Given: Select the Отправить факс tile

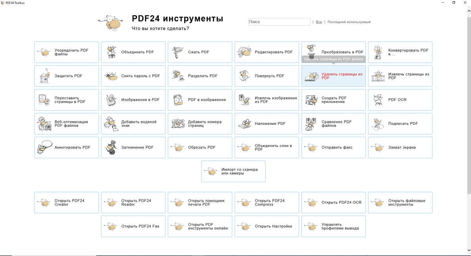Looking at the screenshot, I should pyautogui.click(x=333, y=148).
